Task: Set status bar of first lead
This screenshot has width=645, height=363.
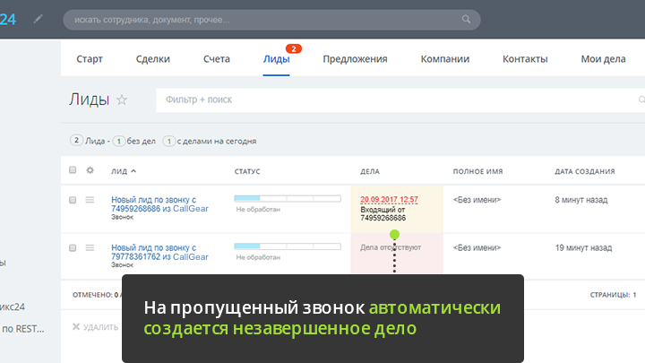Action: tap(287, 198)
